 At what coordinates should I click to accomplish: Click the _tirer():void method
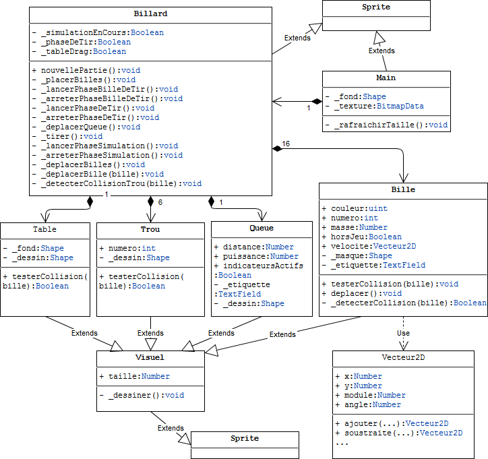[67, 136]
